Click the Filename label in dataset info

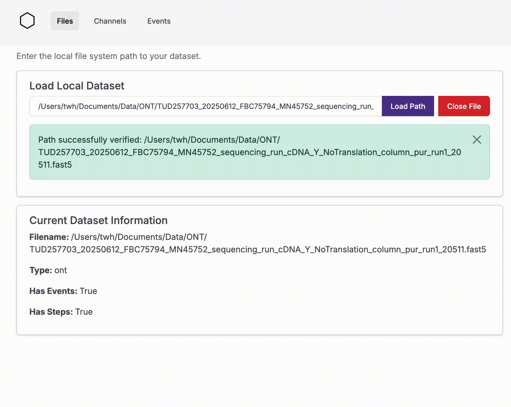point(49,237)
